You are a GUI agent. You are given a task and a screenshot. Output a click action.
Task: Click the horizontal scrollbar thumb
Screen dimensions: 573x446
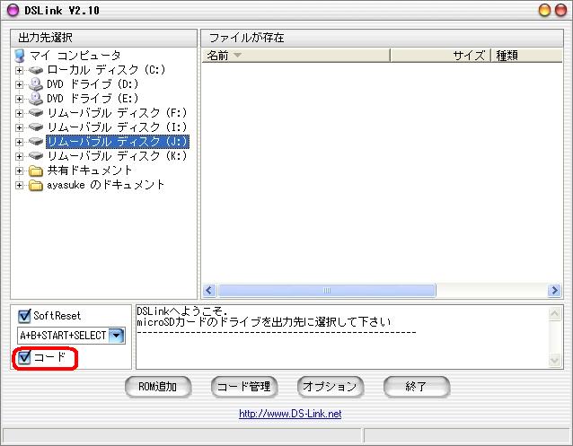pyautogui.click(x=327, y=291)
